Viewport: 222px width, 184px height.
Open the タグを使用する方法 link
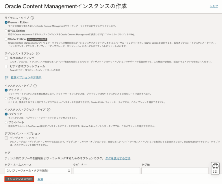[118, 158]
